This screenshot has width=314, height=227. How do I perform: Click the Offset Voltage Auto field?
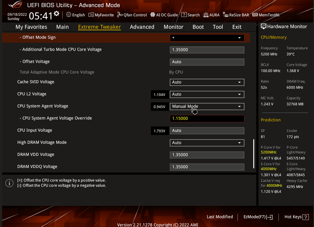pos(207,62)
